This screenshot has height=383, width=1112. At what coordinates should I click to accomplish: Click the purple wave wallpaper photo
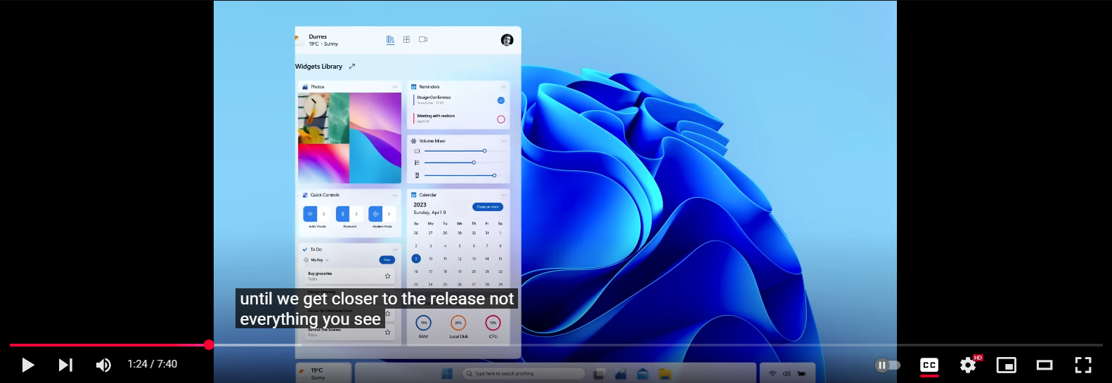pos(375,138)
